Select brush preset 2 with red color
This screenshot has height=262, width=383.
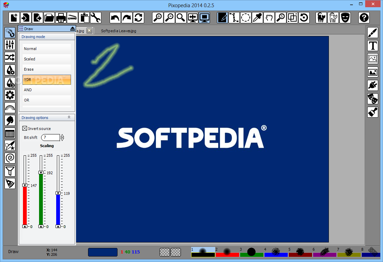(x=227, y=252)
